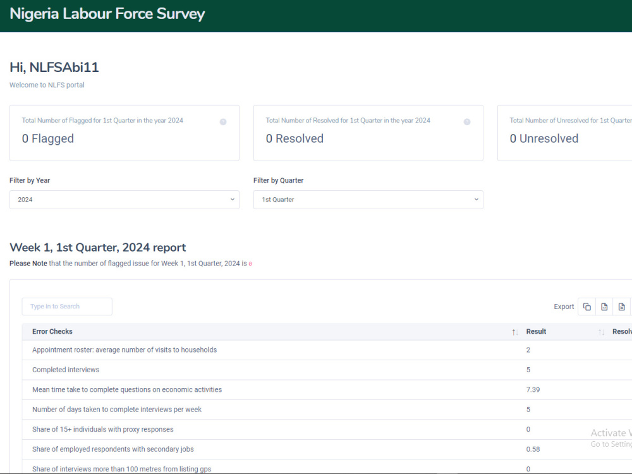Click the Result column header
Image resolution: width=632 pixels, height=474 pixels.
pos(536,331)
